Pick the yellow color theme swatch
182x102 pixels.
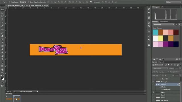coord(160,38)
